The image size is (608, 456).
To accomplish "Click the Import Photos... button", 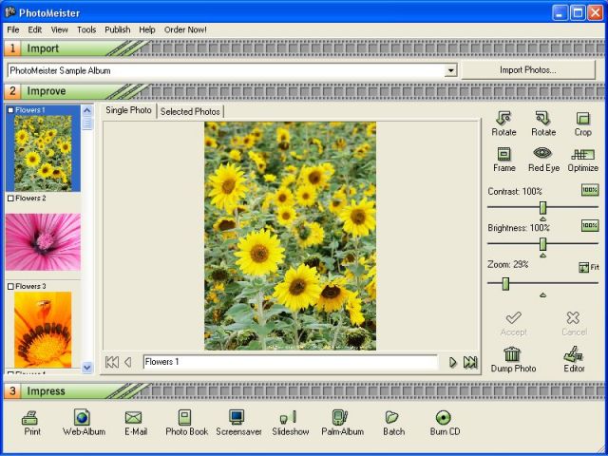I will coord(528,70).
